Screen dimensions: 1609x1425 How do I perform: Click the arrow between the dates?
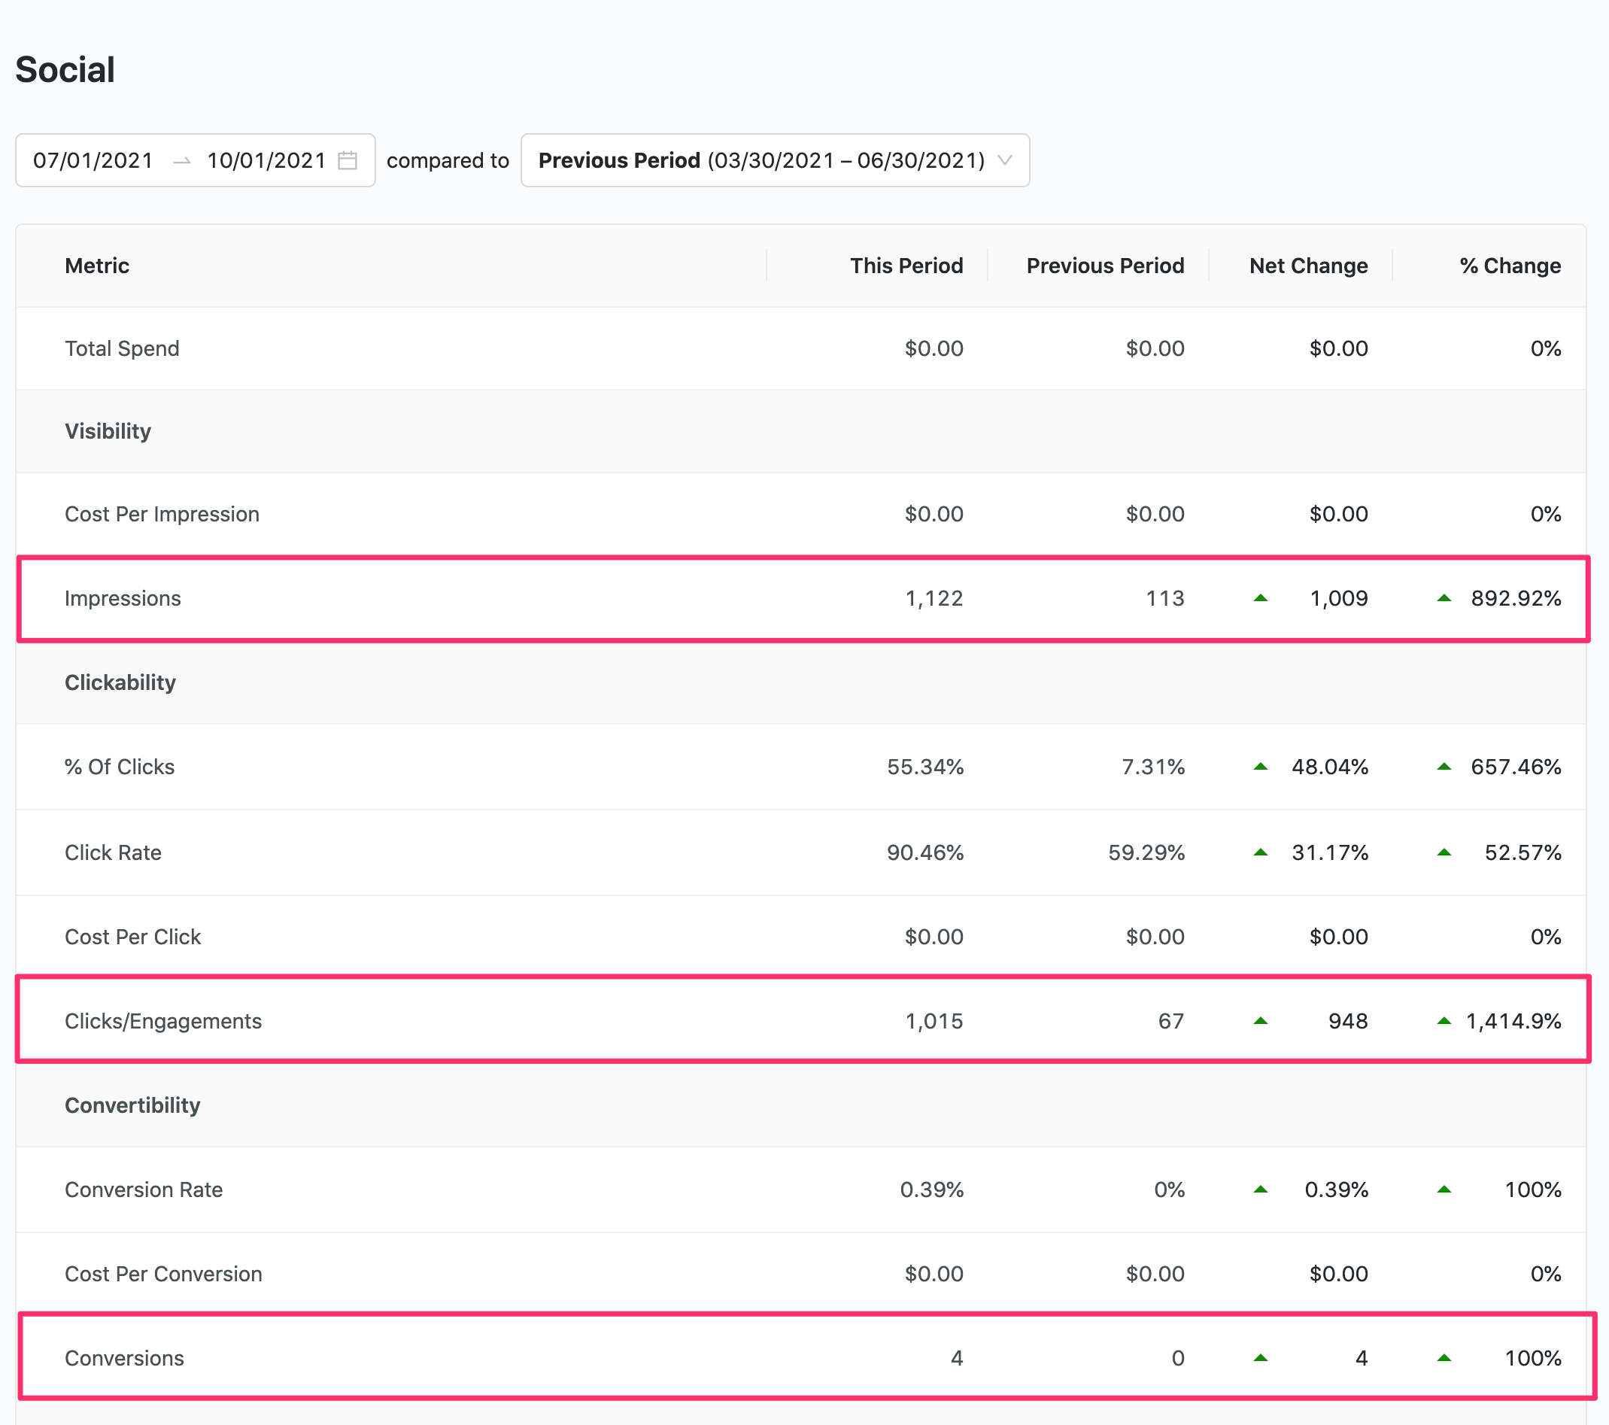[x=182, y=160]
